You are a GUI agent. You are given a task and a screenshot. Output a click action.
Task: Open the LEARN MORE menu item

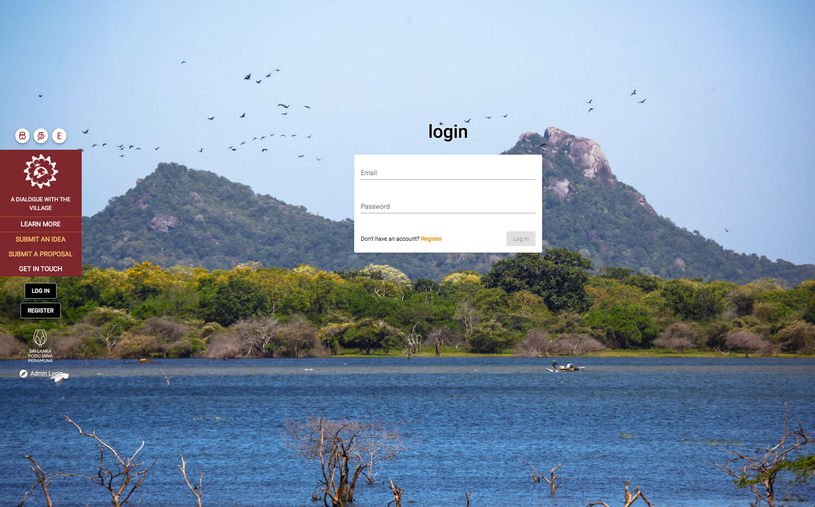40,224
